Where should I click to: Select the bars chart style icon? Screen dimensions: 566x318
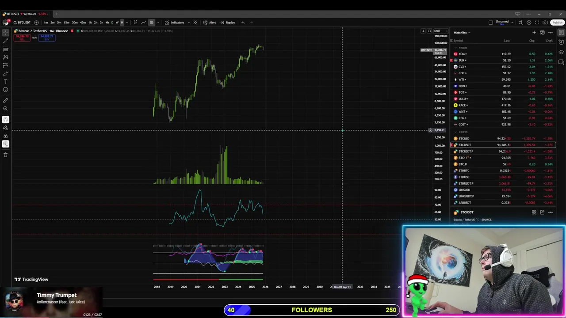tap(151, 23)
